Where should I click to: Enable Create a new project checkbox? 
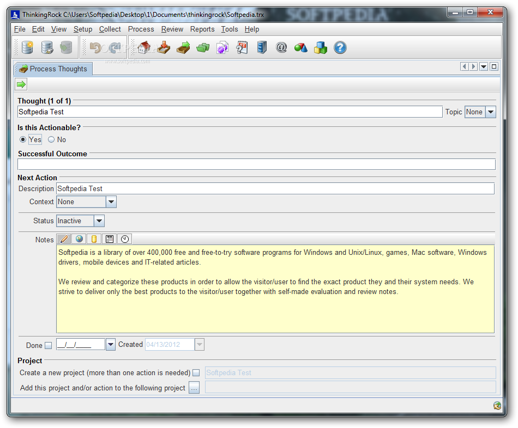196,373
